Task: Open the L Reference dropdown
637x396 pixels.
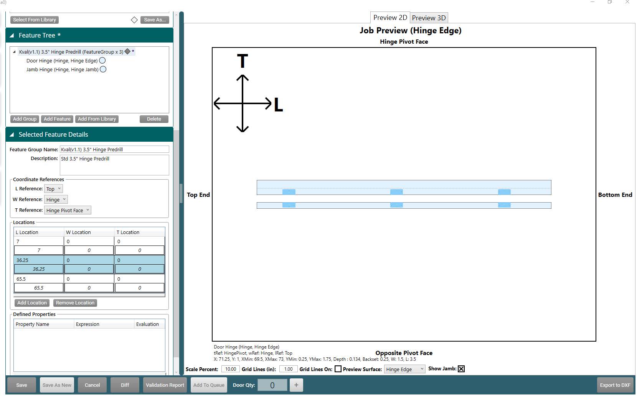Action: (x=53, y=189)
